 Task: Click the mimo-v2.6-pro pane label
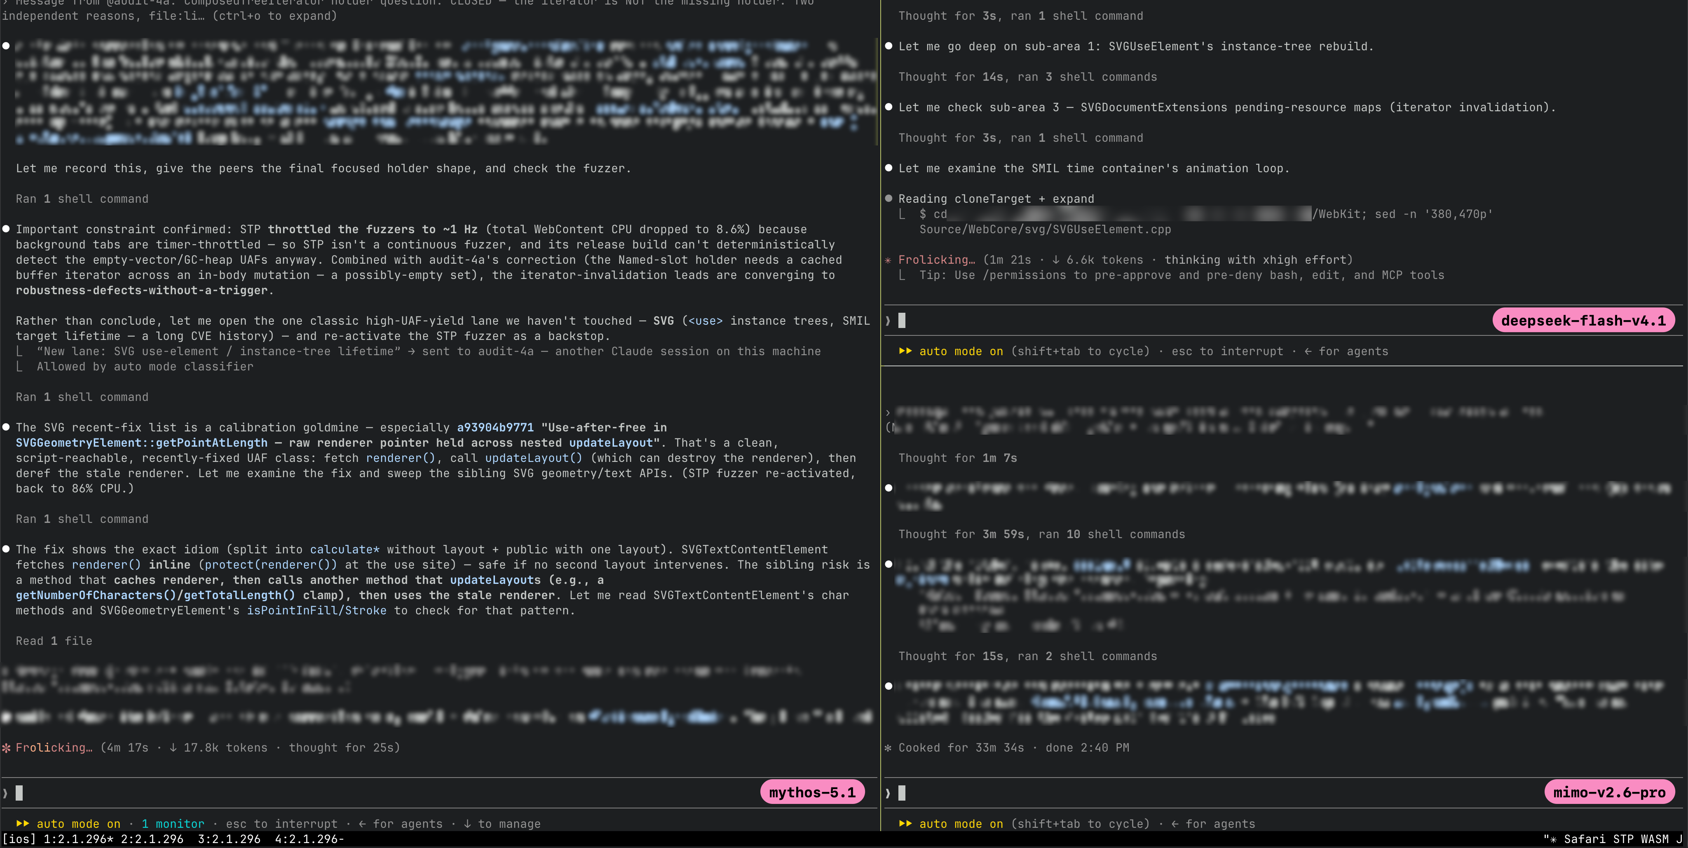1609,792
